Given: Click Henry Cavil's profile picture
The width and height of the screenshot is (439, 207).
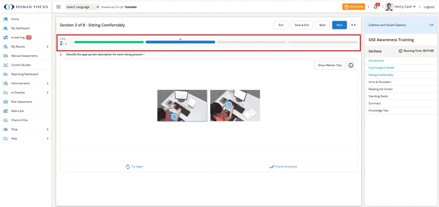Looking at the screenshot, I should [x=389, y=7].
